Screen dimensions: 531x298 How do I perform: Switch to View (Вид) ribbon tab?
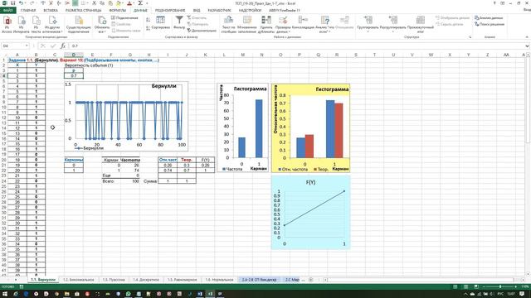197,10
